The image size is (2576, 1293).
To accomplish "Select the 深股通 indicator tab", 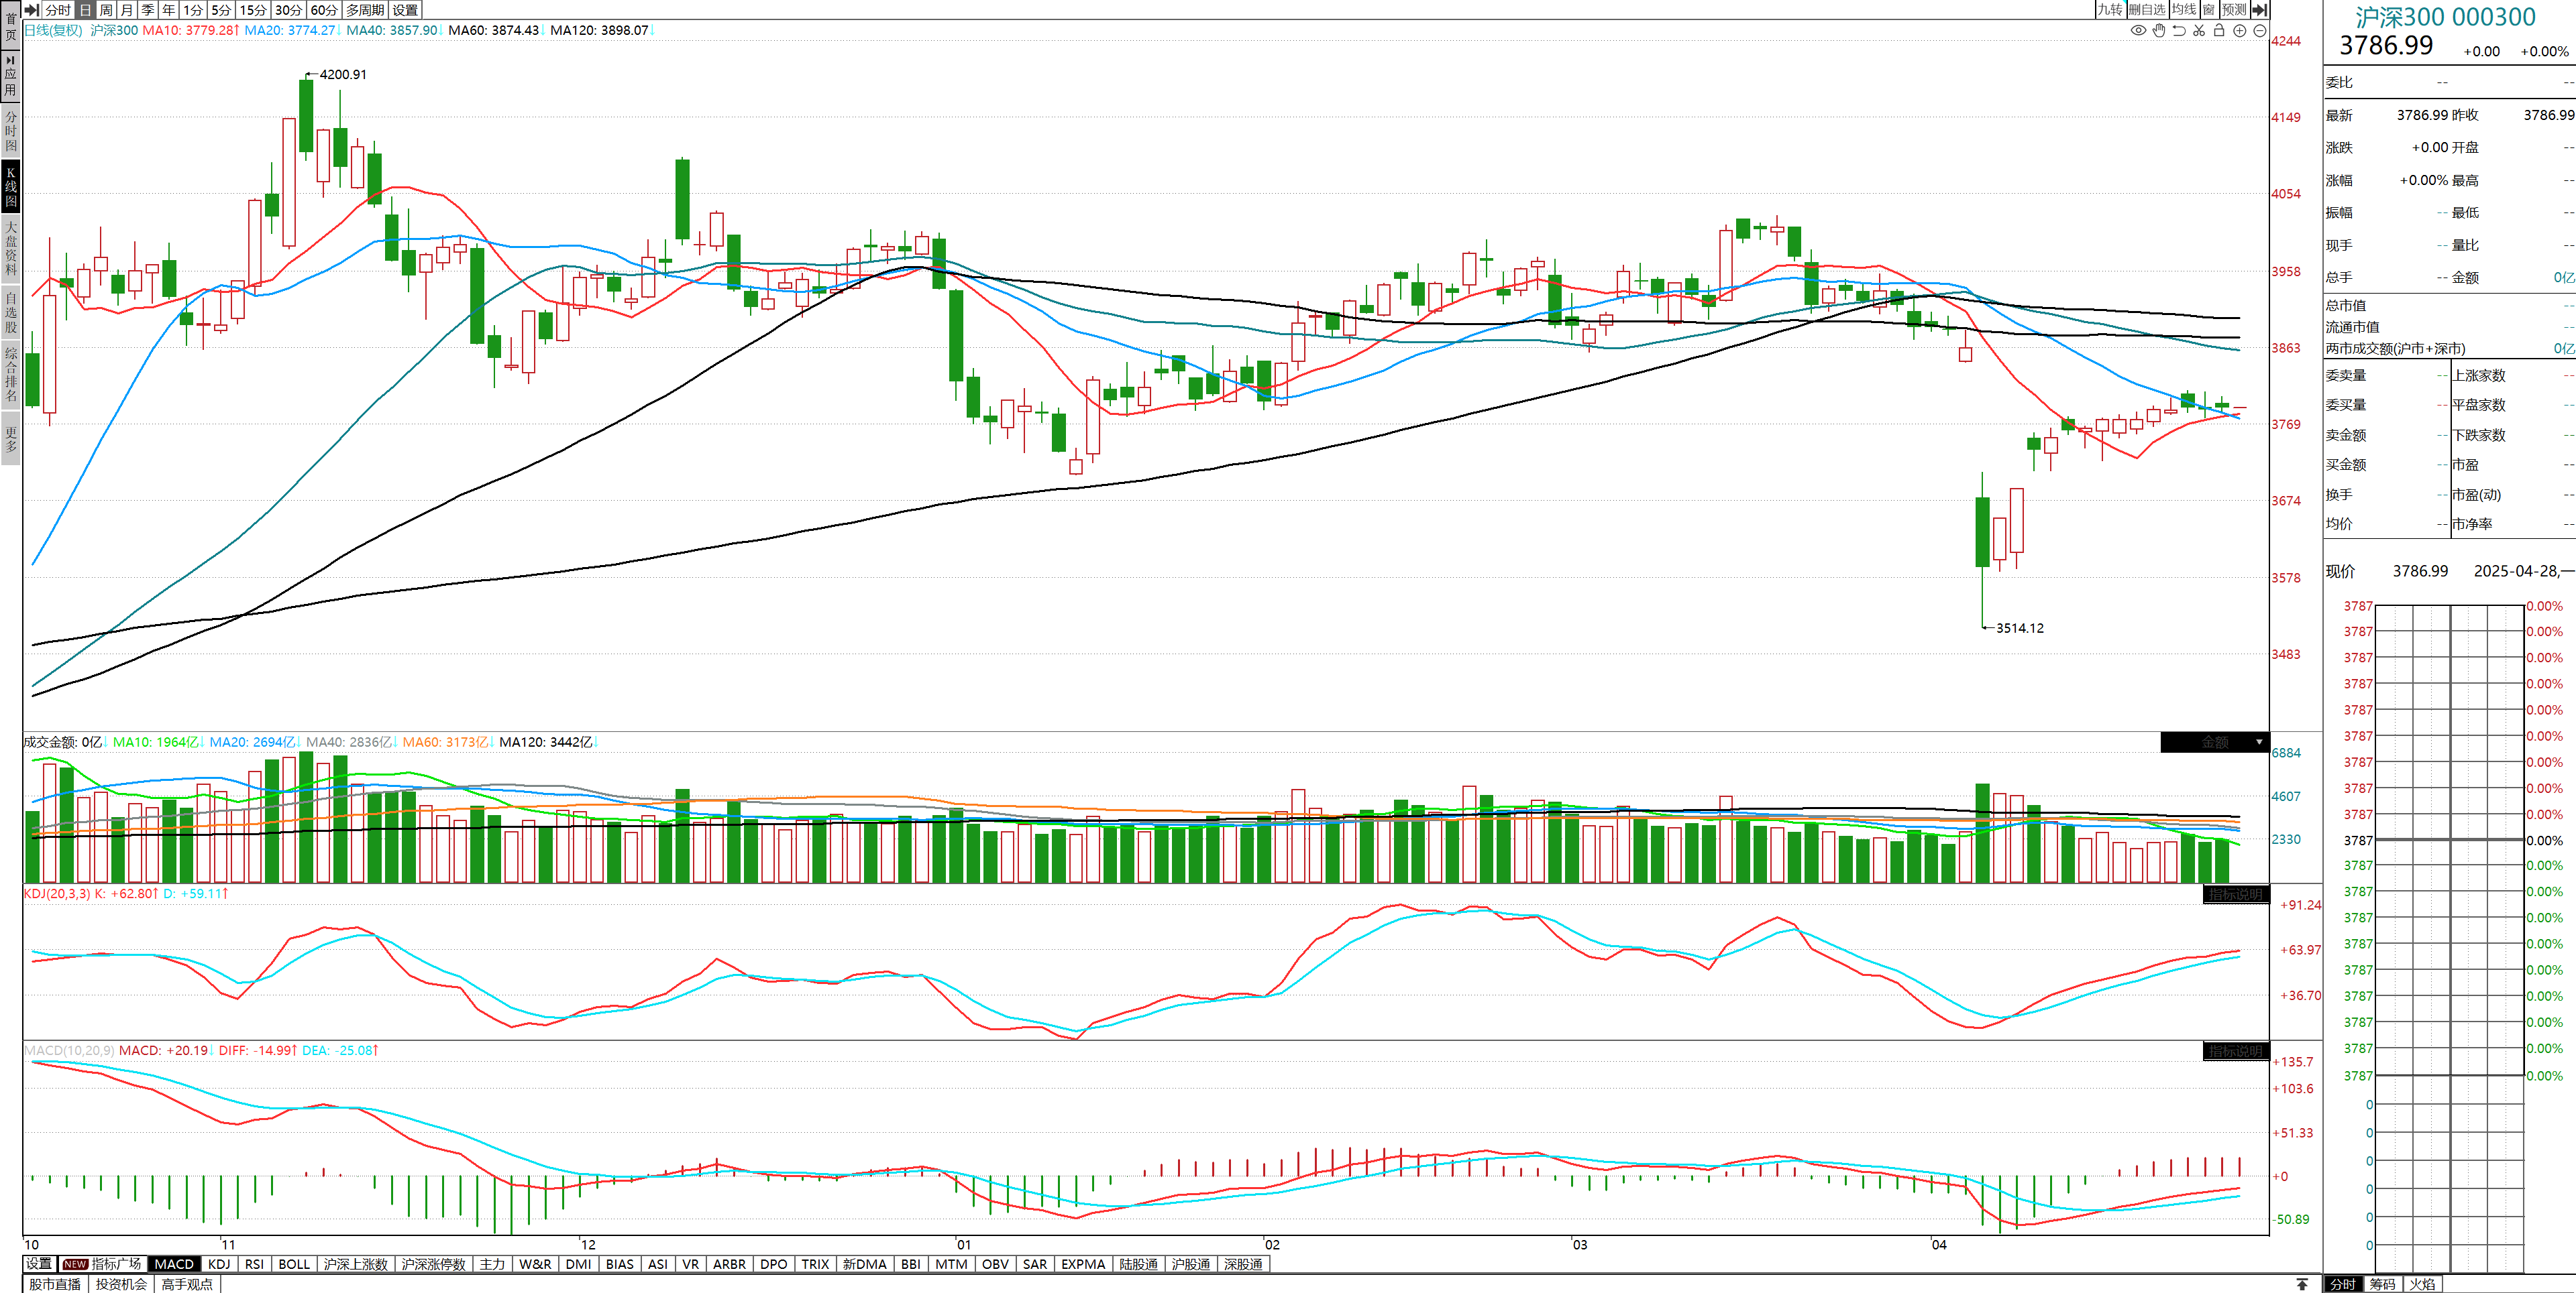I will click(x=1243, y=1264).
